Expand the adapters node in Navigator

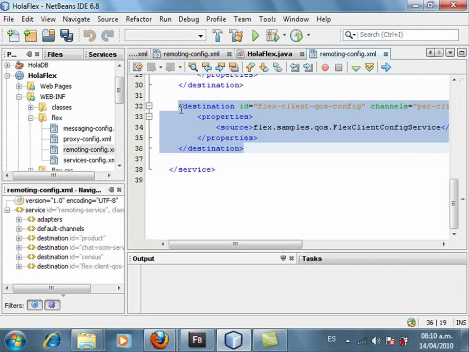(19, 220)
